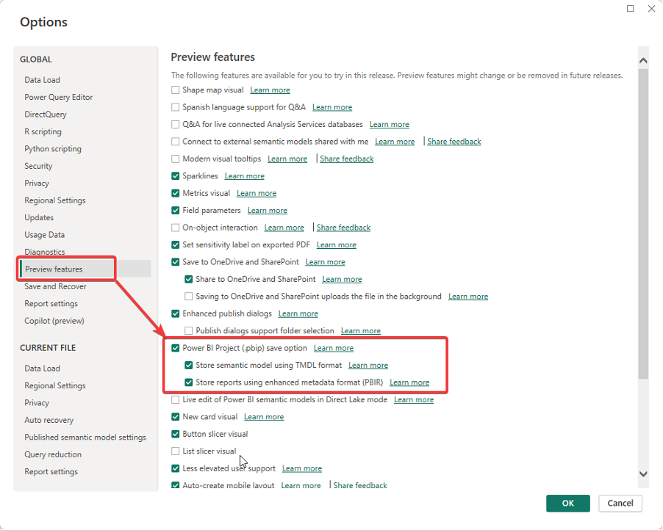Open Share feedback for Modern visual tooltips
The width and height of the screenshot is (663, 530).
point(347,159)
